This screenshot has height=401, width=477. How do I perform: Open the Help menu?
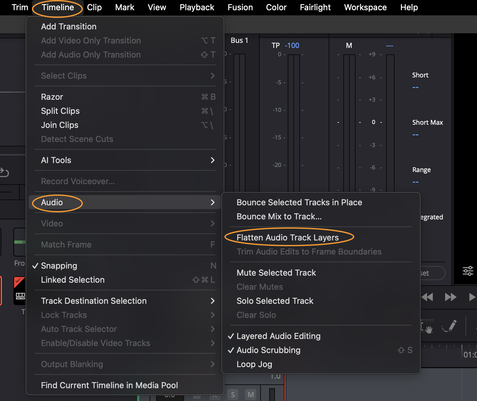coord(409,7)
